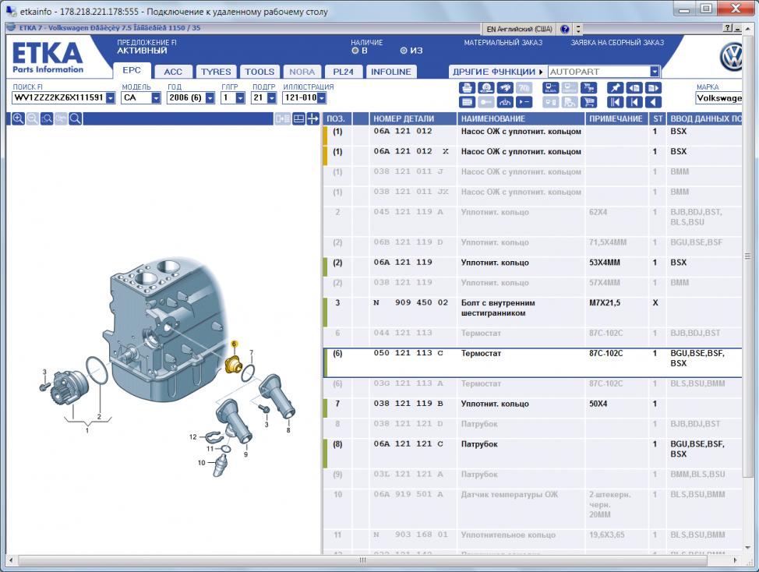This screenshot has width=759, height=572.
Task: Click the VW logo
Action: click(732, 57)
